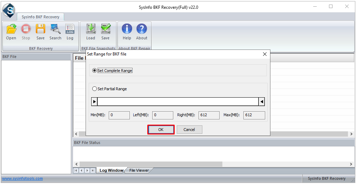Open the About icon

(x=142, y=32)
